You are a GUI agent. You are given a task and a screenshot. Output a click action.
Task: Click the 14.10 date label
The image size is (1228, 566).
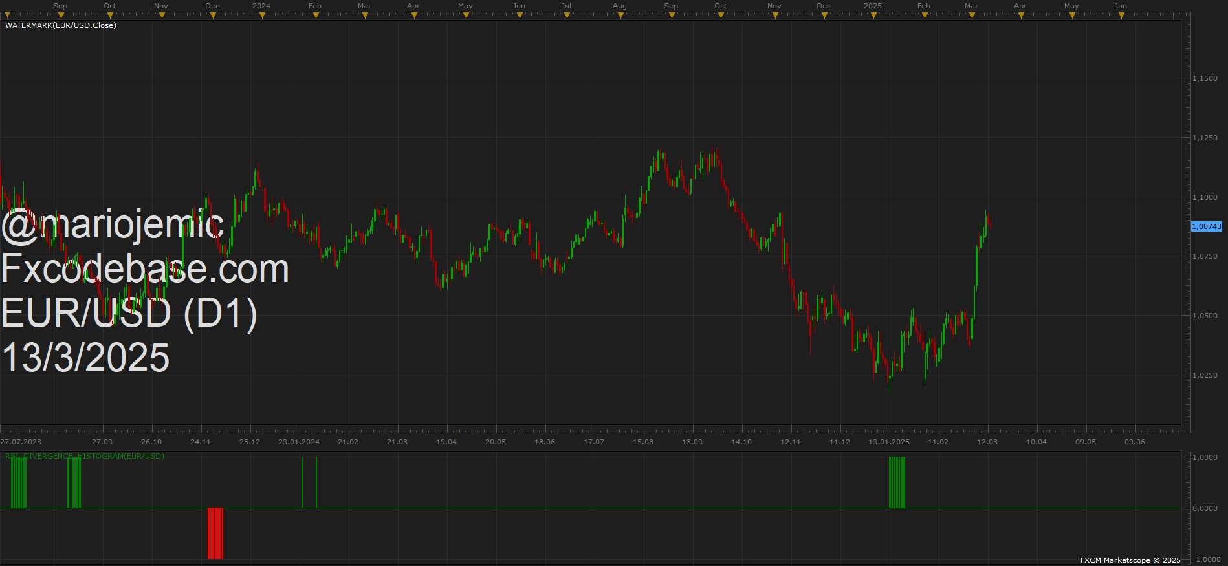[741, 442]
